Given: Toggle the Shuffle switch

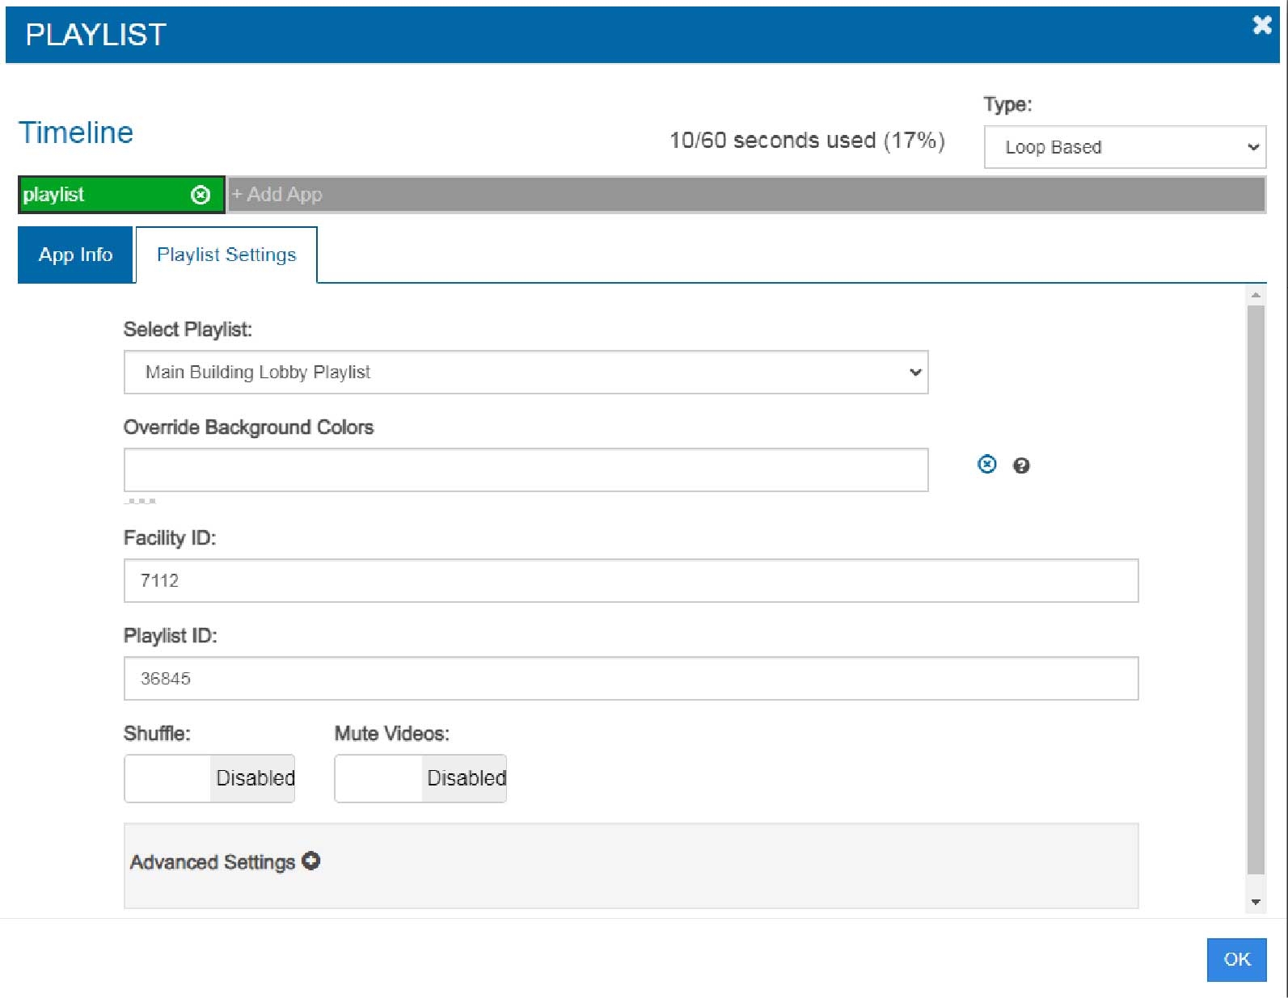Looking at the screenshot, I should (209, 778).
